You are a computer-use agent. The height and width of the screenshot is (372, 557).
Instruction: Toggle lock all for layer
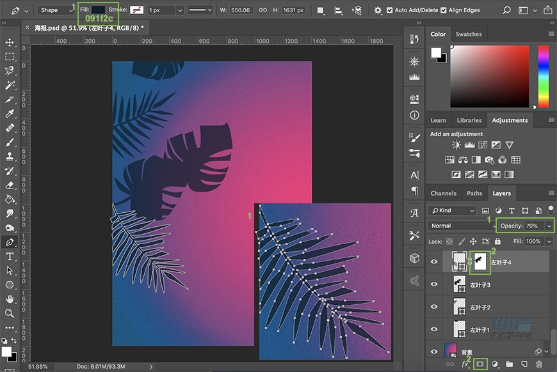497,242
